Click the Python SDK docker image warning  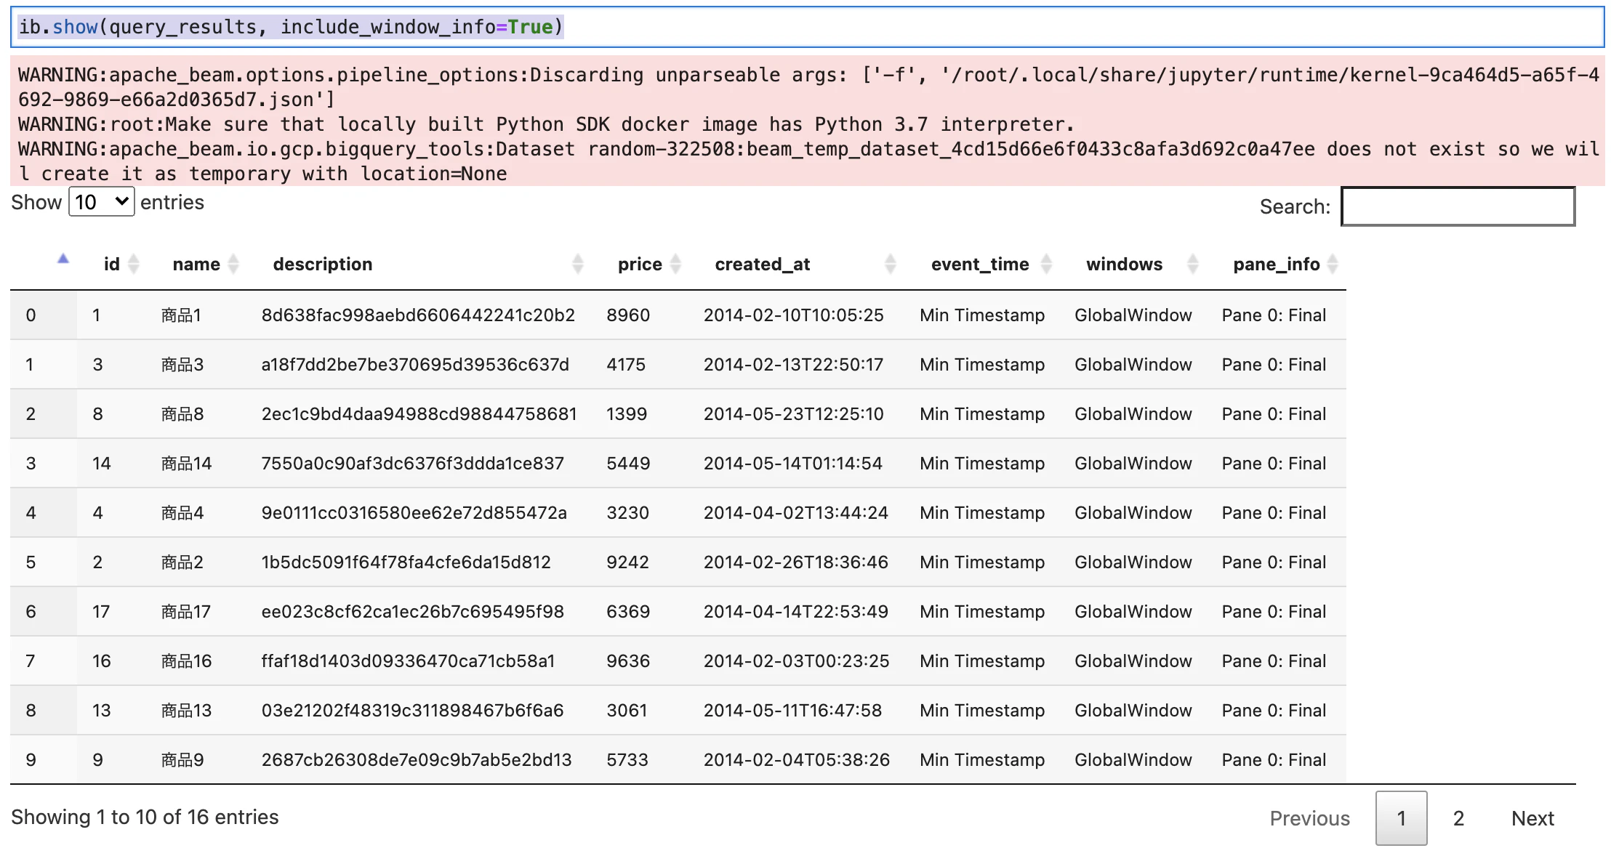pyautogui.click(x=546, y=124)
